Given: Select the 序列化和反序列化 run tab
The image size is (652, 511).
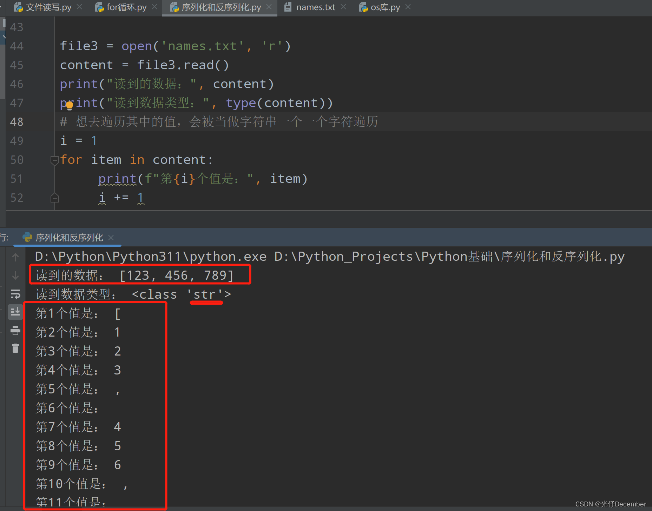Looking at the screenshot, I should tap(69, 238).
